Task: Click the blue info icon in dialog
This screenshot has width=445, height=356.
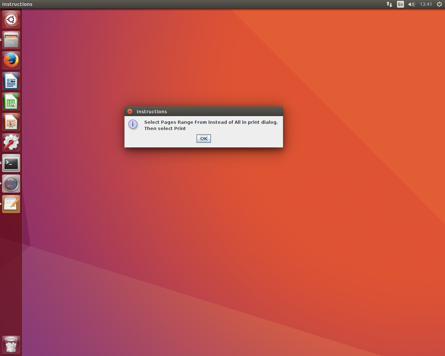Action: coord(133,124)
